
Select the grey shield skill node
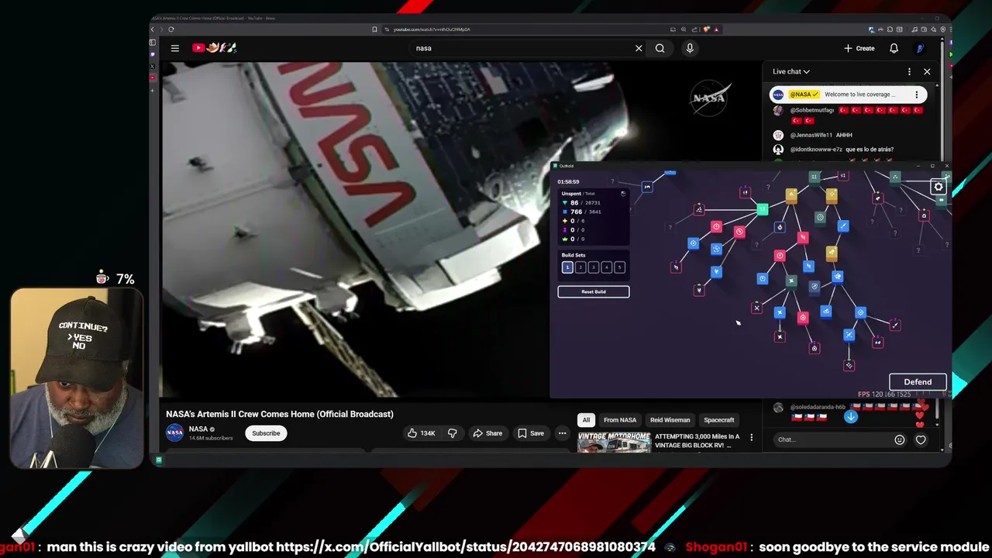click(x=814, y=287)
